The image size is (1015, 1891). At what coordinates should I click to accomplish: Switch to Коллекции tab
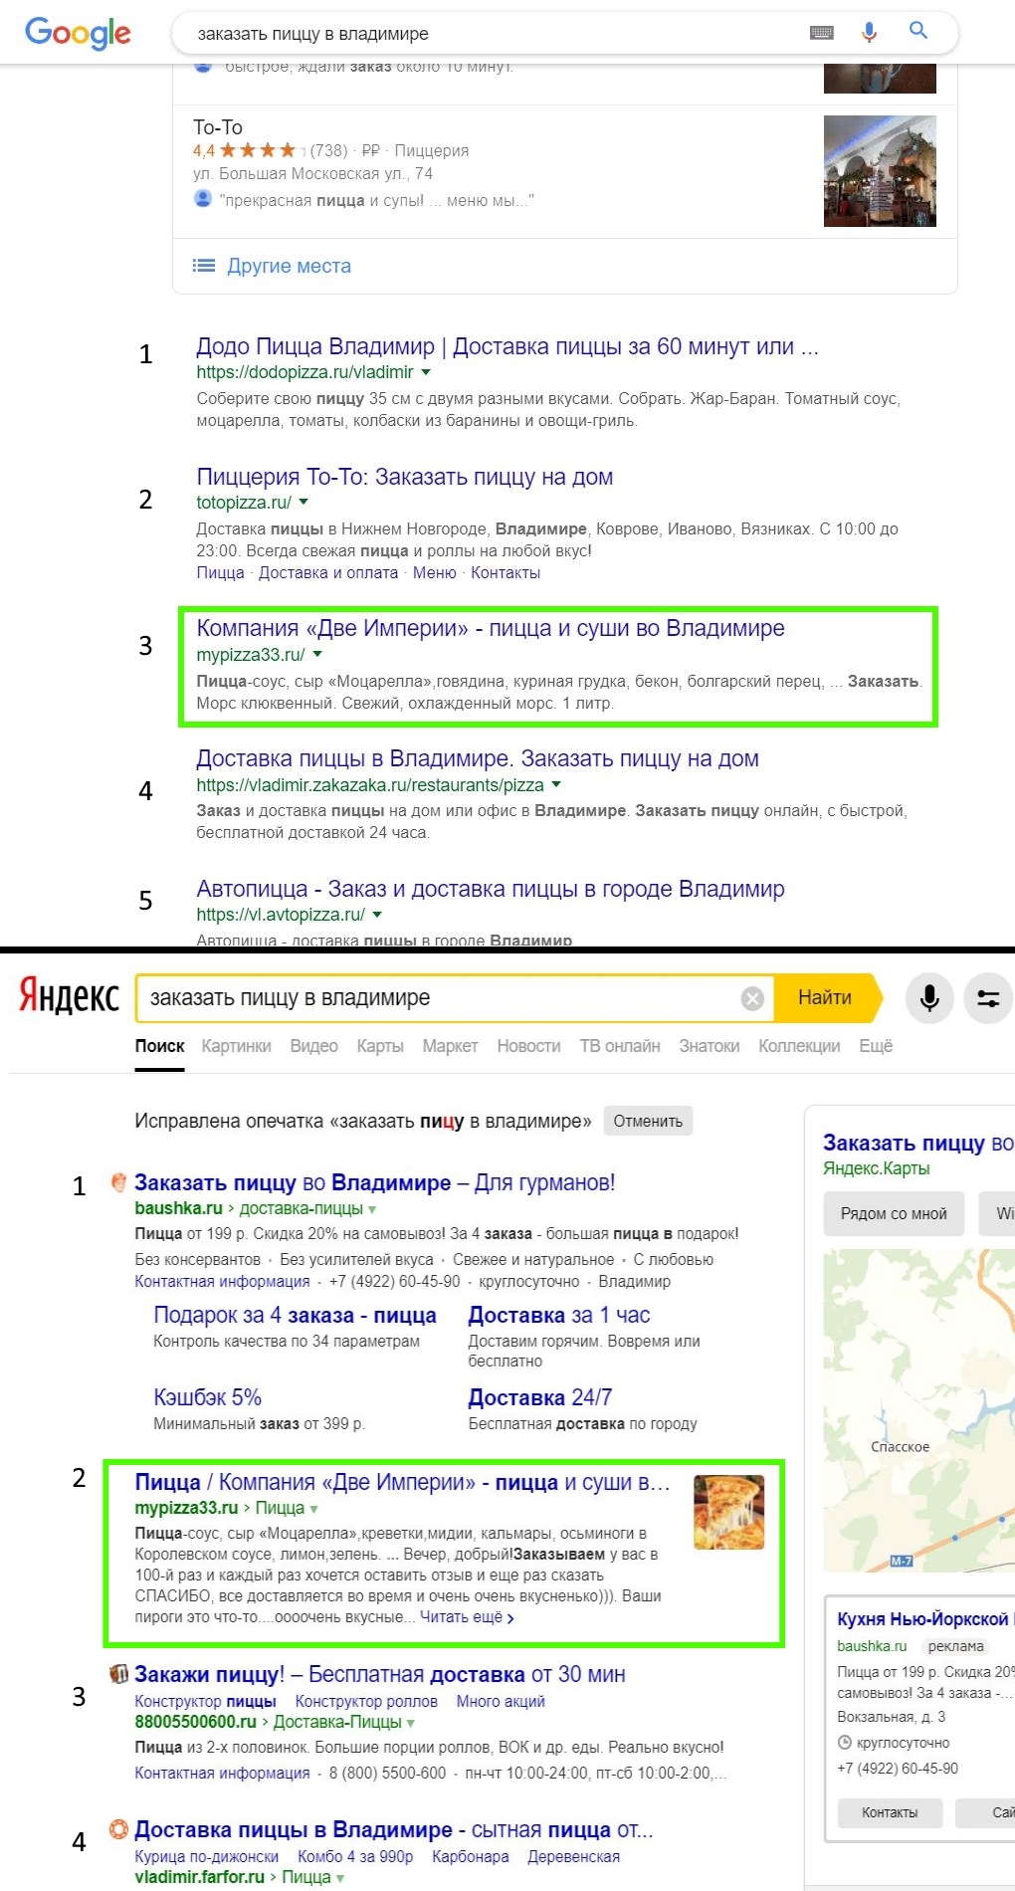pyautogui.click(x=799, y=1046)
